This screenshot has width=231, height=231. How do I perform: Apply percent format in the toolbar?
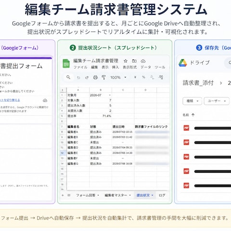143,77
